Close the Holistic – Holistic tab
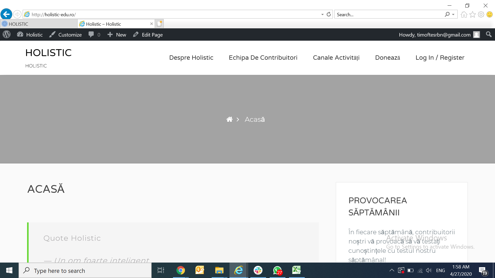495x278 pixels. tap(152, 24)
